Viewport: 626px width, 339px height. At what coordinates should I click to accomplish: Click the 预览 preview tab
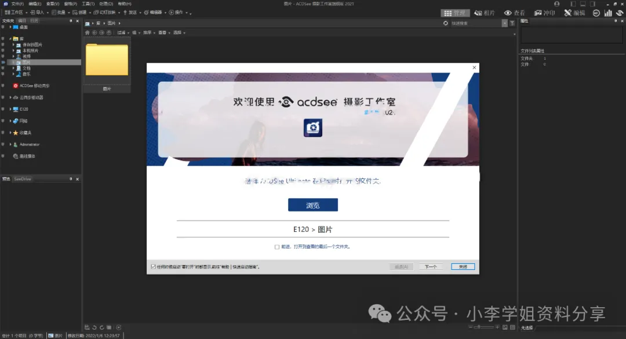(6, 179)
